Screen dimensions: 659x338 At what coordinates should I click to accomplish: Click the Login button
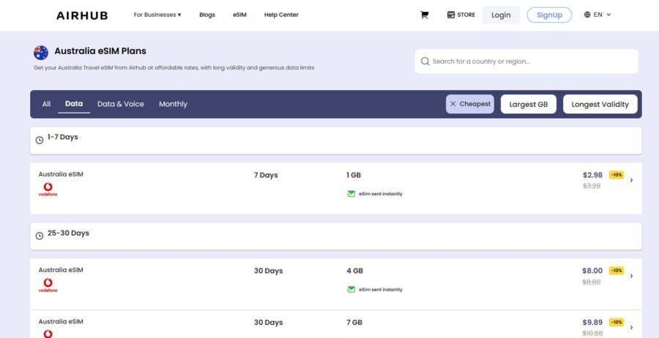[501, 15]
